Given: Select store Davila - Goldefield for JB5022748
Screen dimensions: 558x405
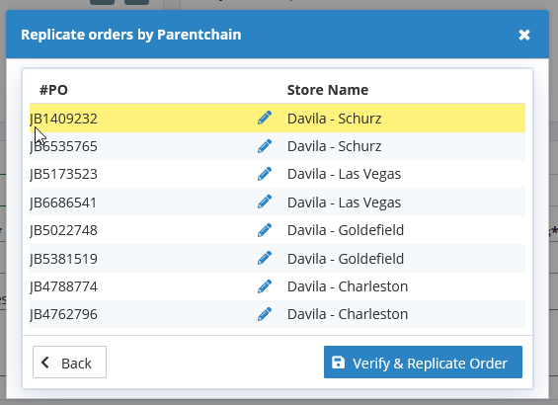Looking at the screenshot, I should point(346,230).
